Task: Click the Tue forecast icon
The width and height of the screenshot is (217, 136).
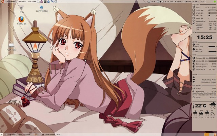Action: point(195,114)
